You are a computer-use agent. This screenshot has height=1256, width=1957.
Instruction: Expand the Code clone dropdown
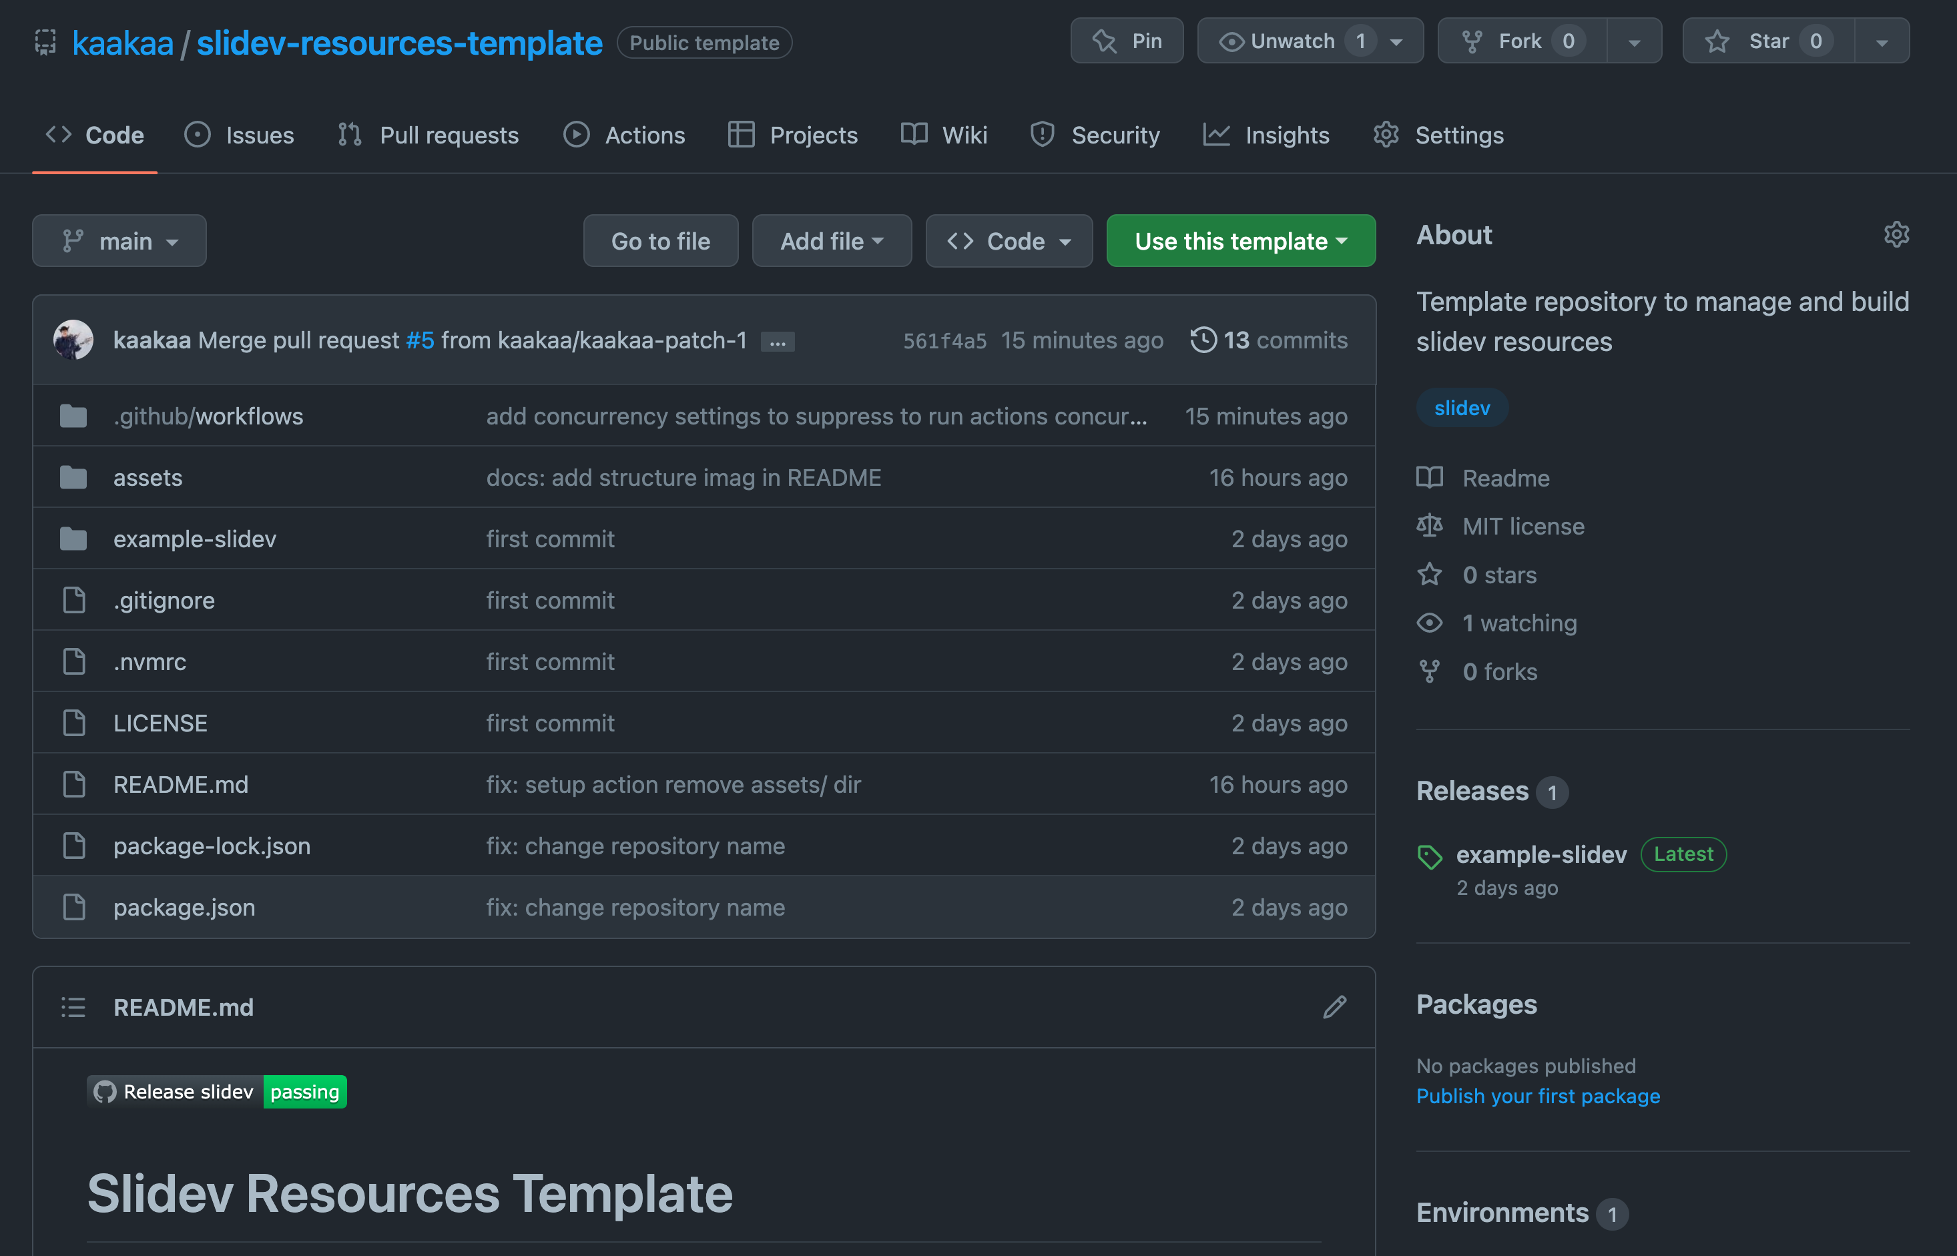pos(1009,241)
